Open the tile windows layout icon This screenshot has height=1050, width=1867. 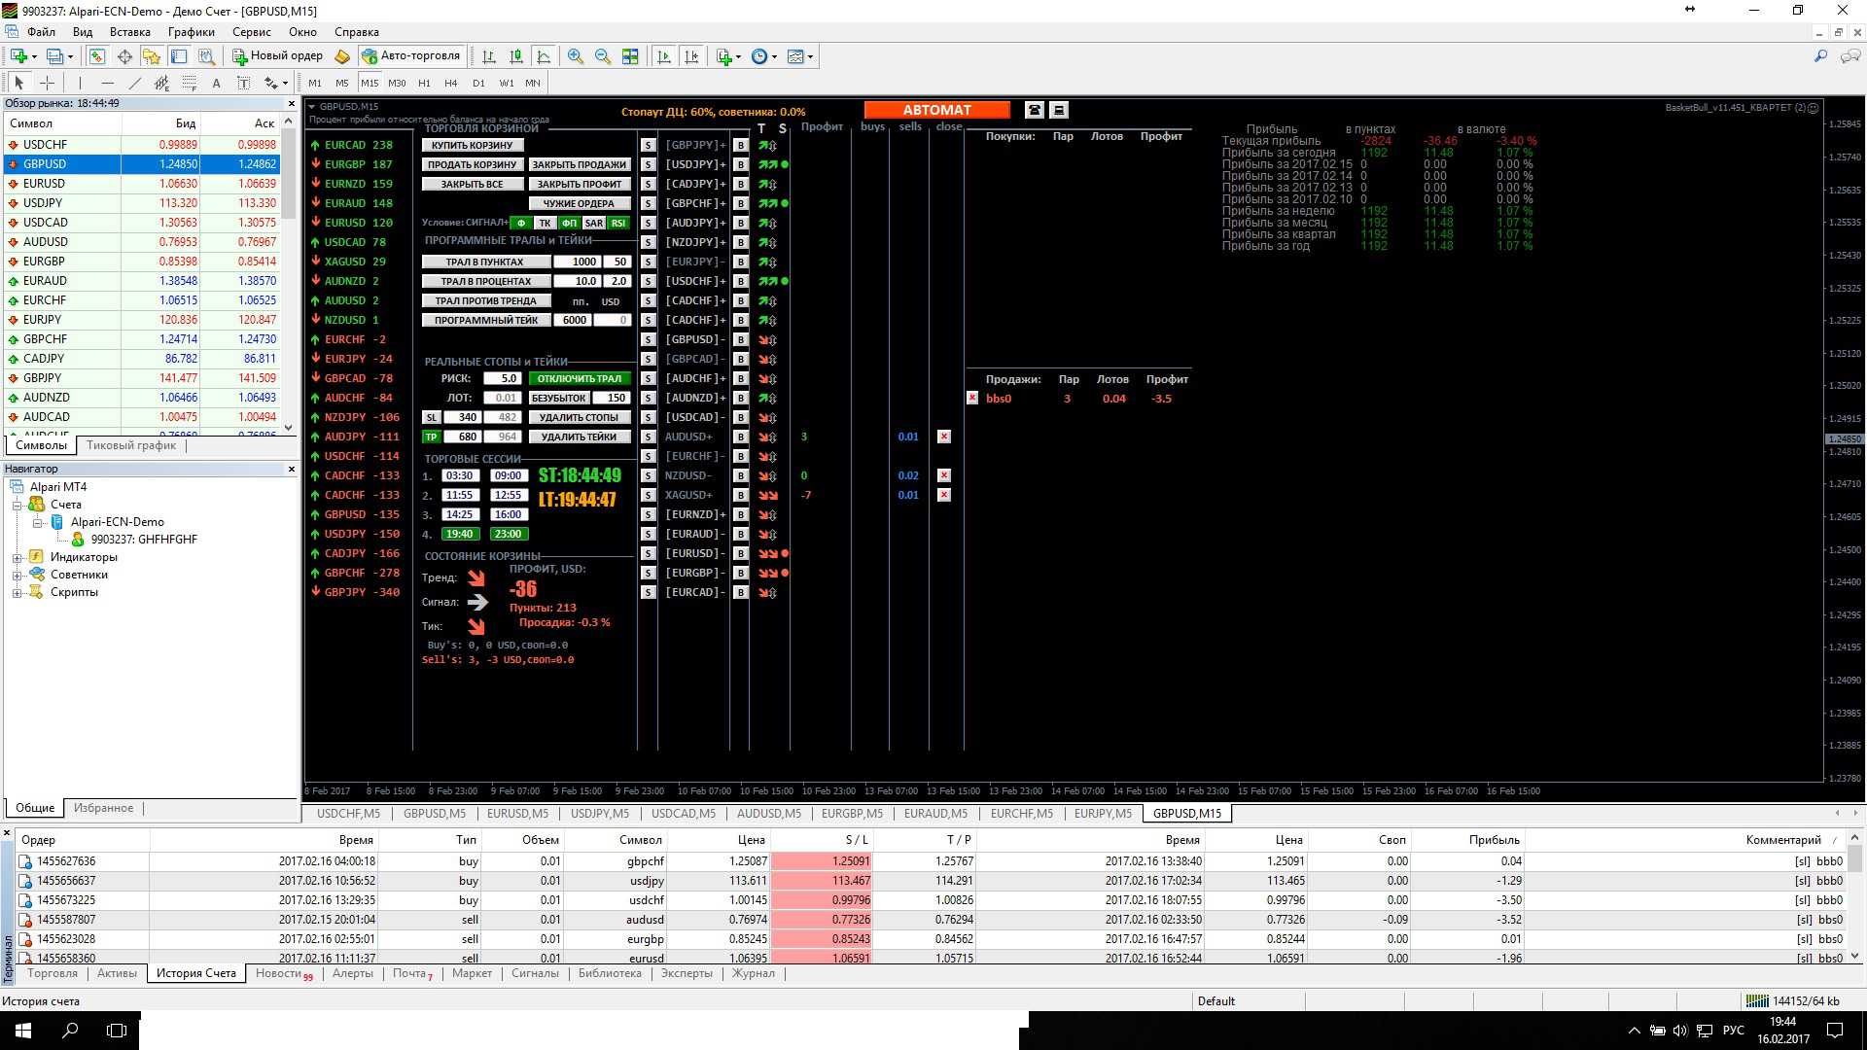(x=630, y=56)
